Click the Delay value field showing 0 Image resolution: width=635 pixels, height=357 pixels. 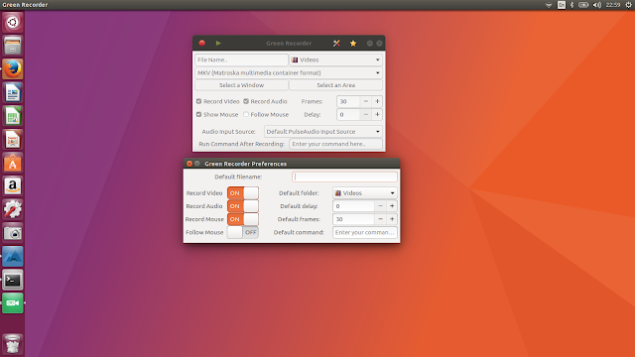348,115
